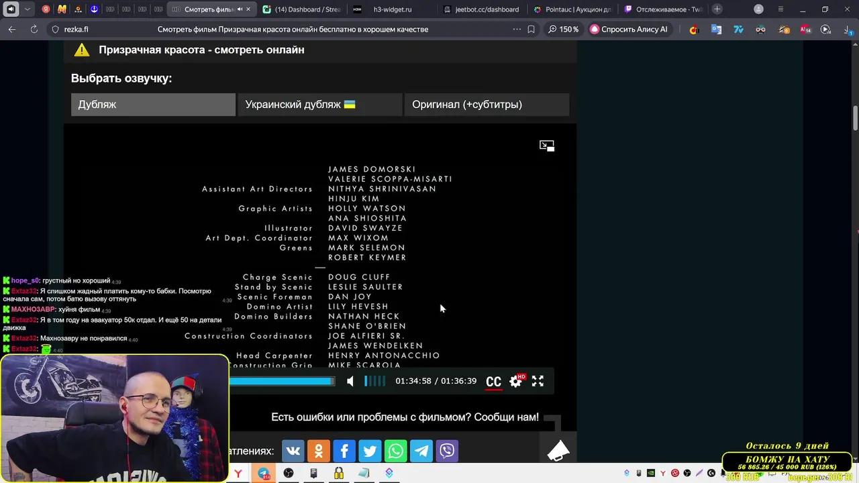Mute the tab's audio speaker icon
The image size is (859, 483).
pyautogui.click(x=240, y=9)
